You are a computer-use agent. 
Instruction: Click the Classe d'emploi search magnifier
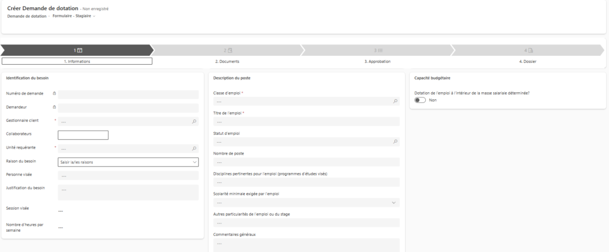pyautogui.click(x=395, y=102)
